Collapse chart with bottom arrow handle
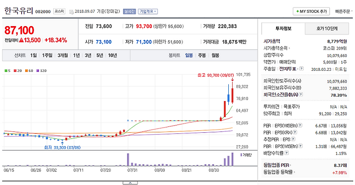This screenshot has width=355, height=185. point(130,183)
